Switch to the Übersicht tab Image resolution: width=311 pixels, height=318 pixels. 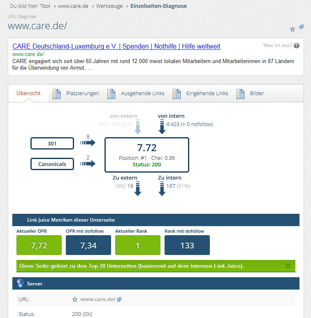28,93
